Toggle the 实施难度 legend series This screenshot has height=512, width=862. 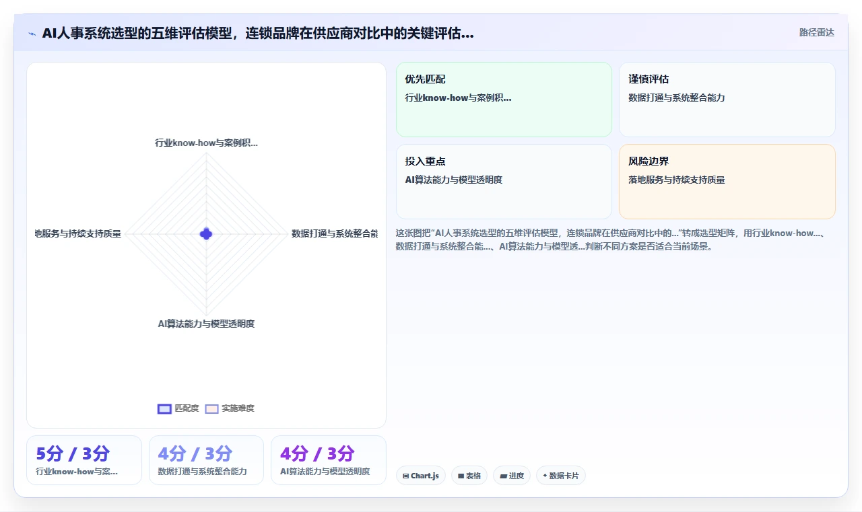click(230, 408)
